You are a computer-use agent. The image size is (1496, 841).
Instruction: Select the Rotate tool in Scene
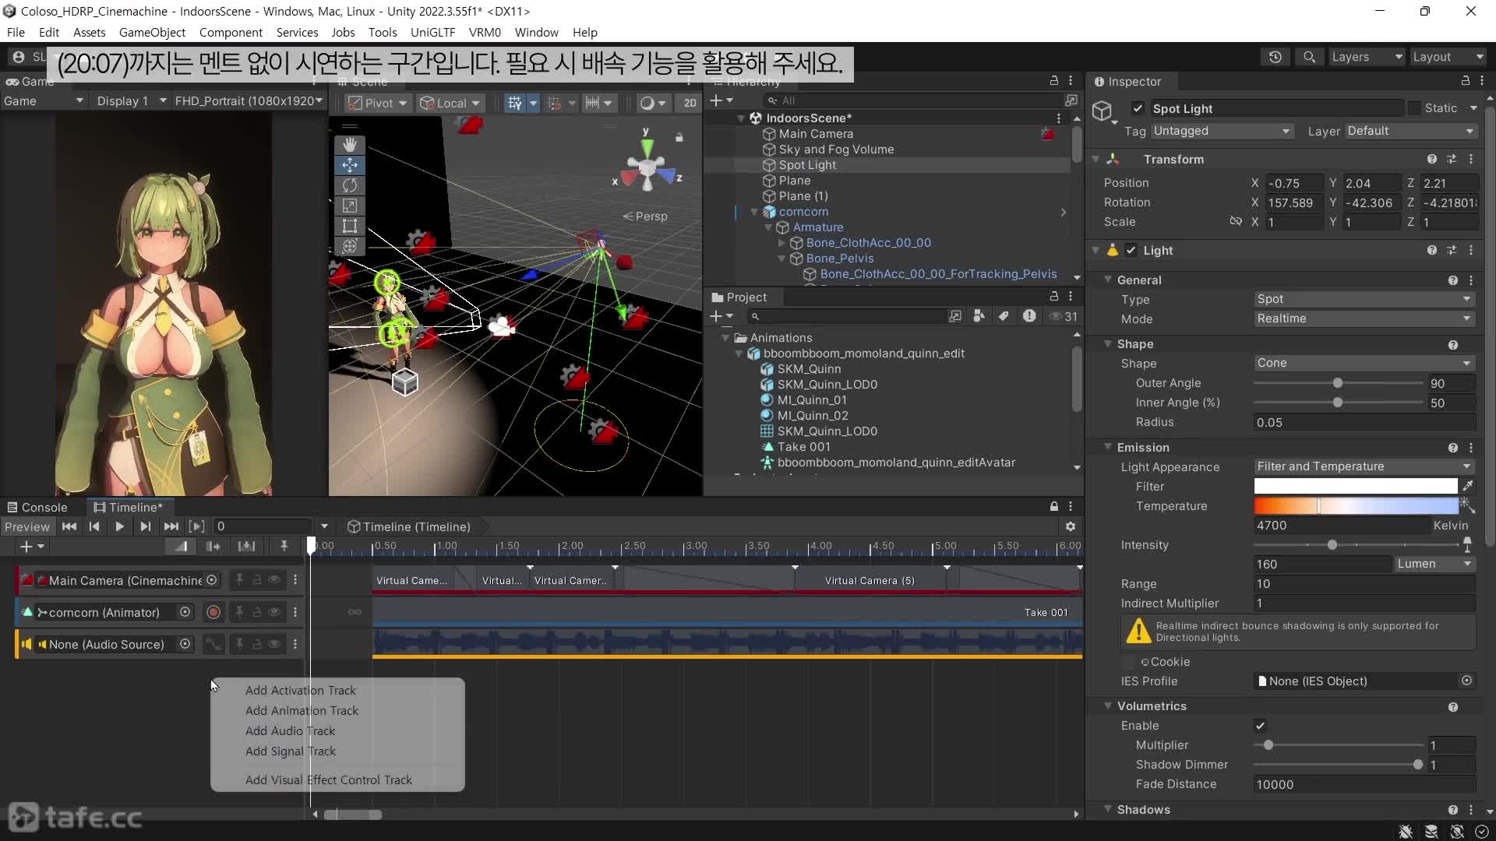[350, 185]
